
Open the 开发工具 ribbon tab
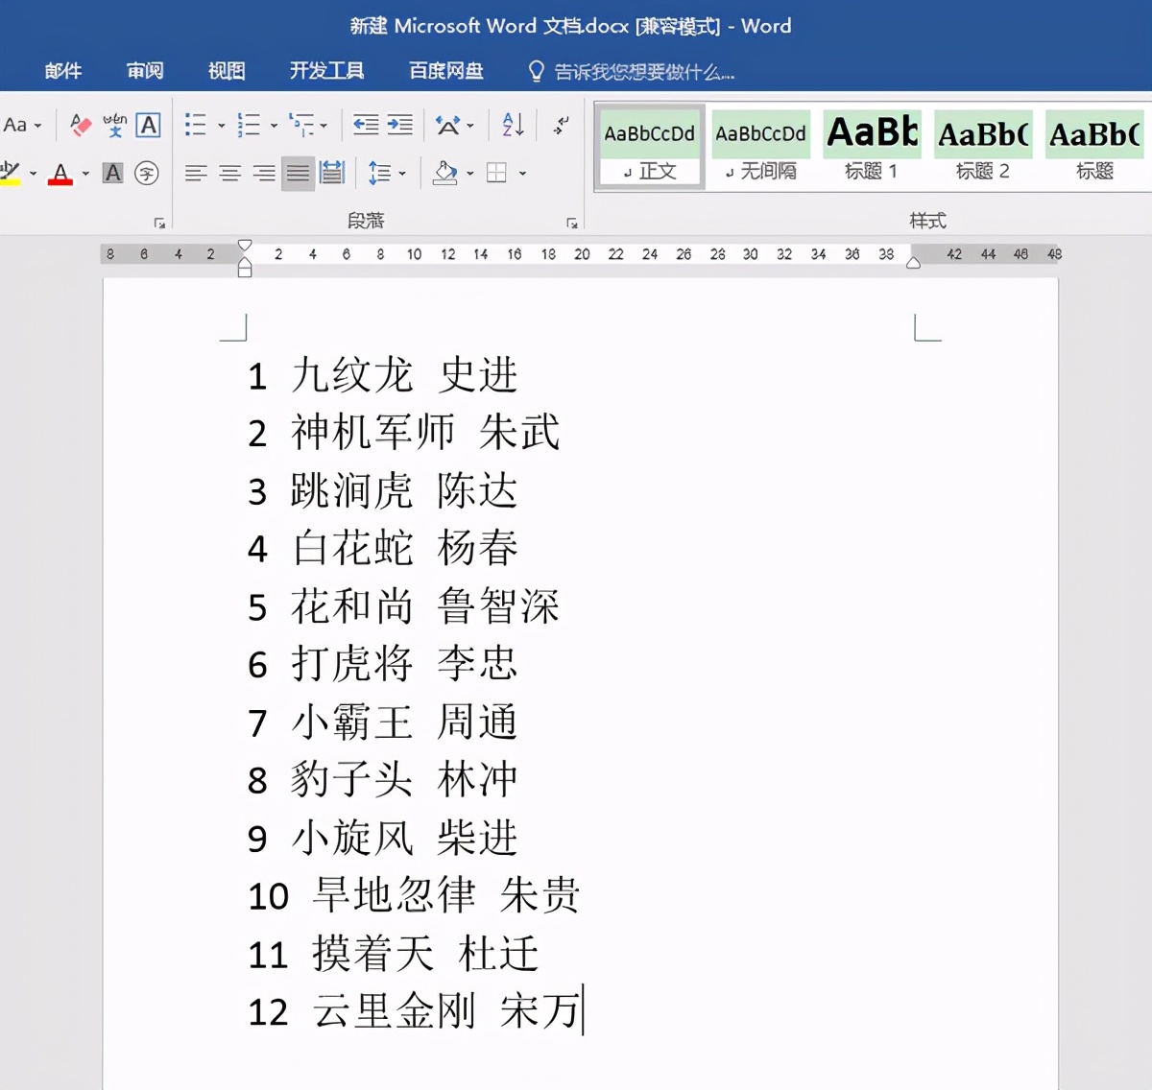tap(326, 70)
